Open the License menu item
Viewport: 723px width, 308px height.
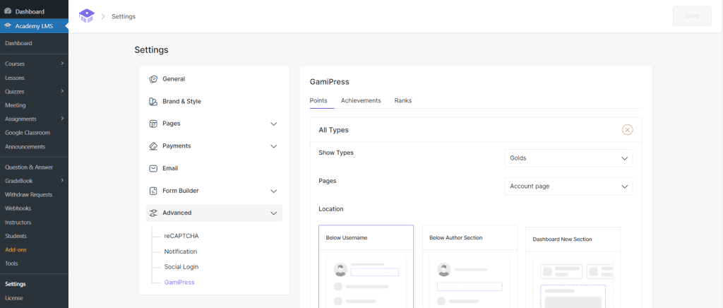pyautogui.click(x=14, y=298)
